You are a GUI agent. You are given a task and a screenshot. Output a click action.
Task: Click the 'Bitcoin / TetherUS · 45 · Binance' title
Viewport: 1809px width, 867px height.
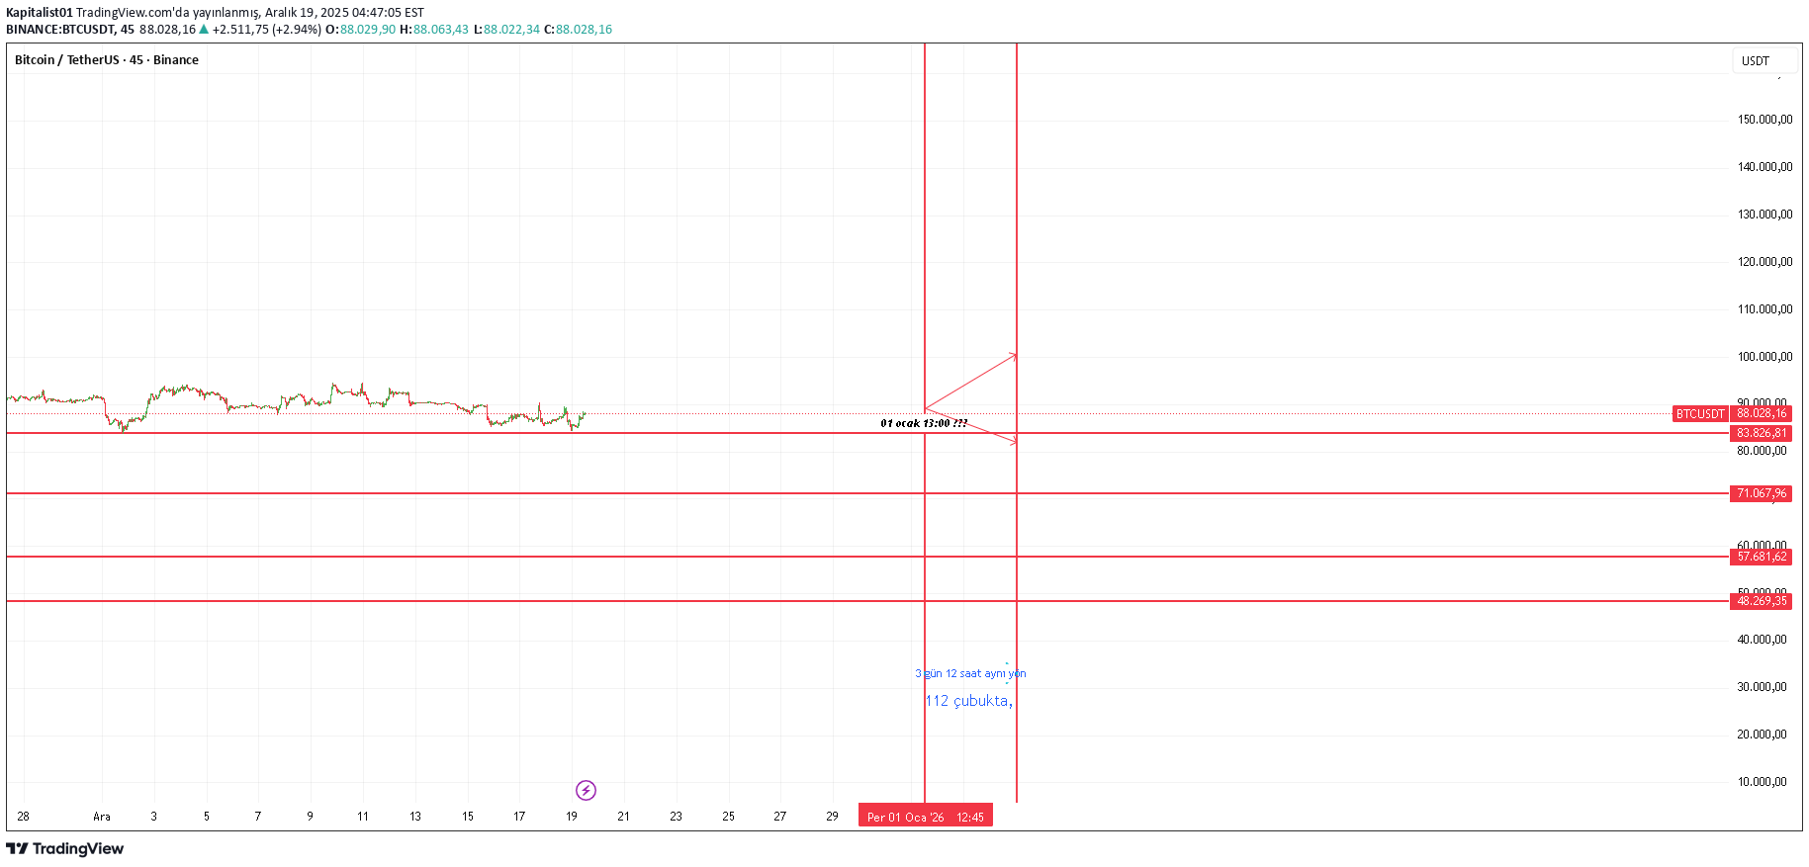click(x=107, y=60)
